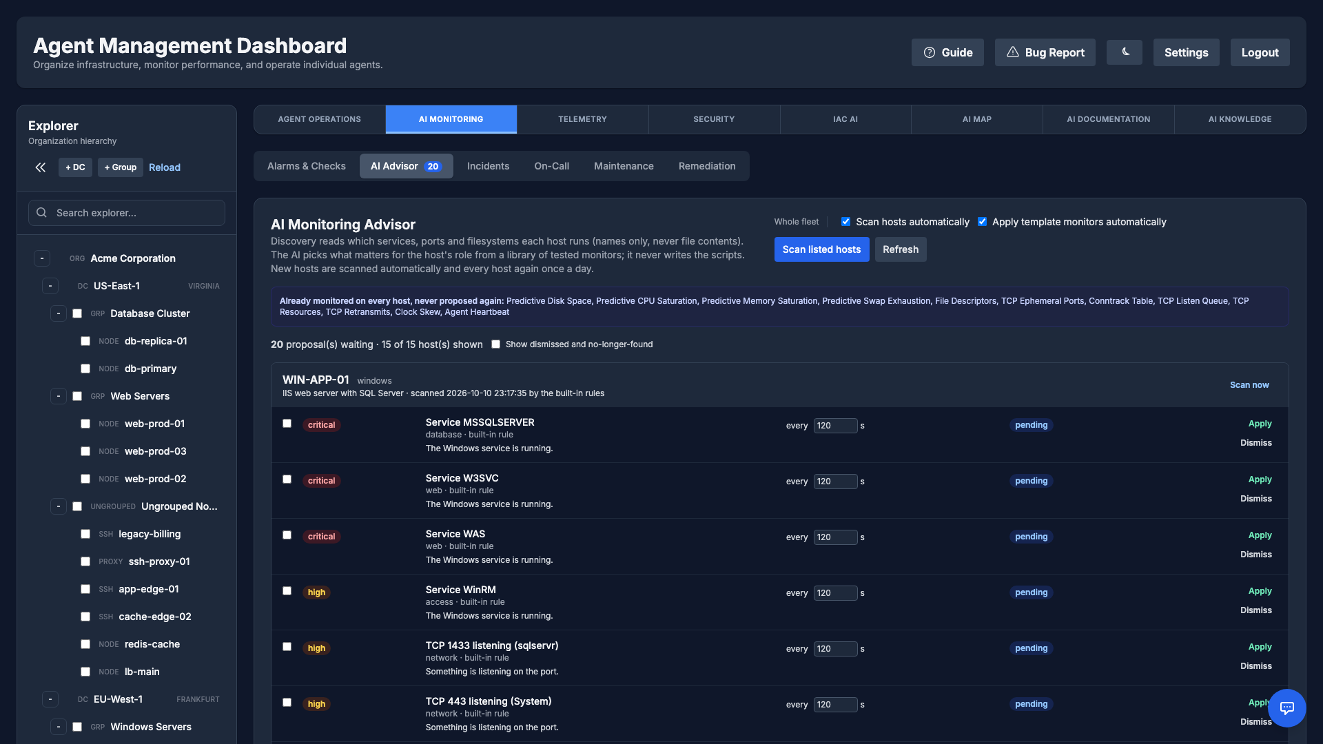Select the web-prod-01 node checkbox

pos(85,424)
